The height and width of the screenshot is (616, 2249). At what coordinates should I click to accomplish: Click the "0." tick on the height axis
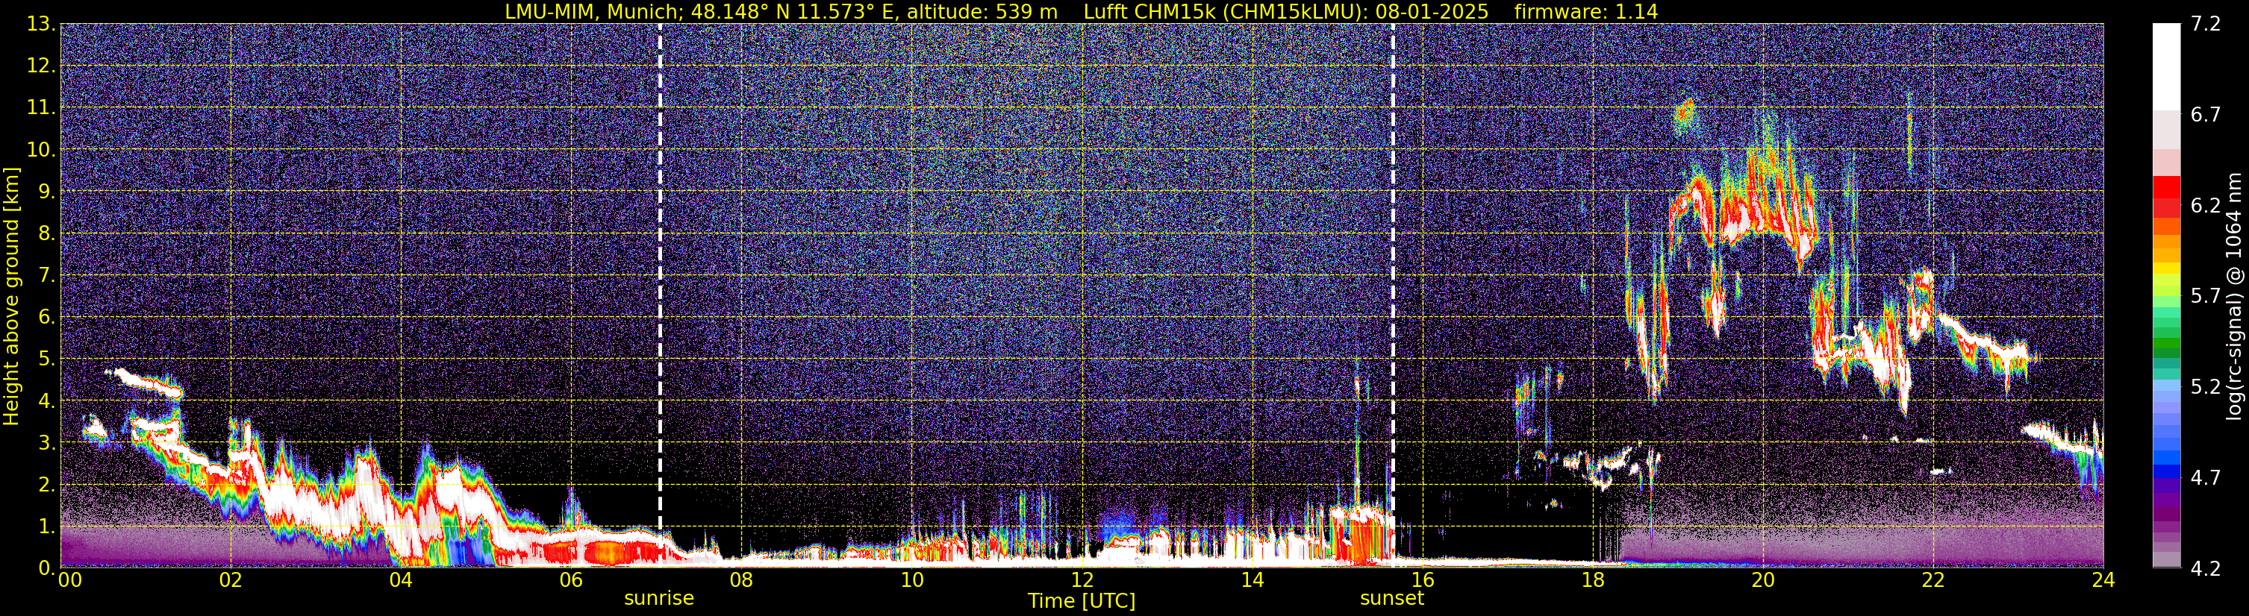pyautogui.click(x=47, y=568)
